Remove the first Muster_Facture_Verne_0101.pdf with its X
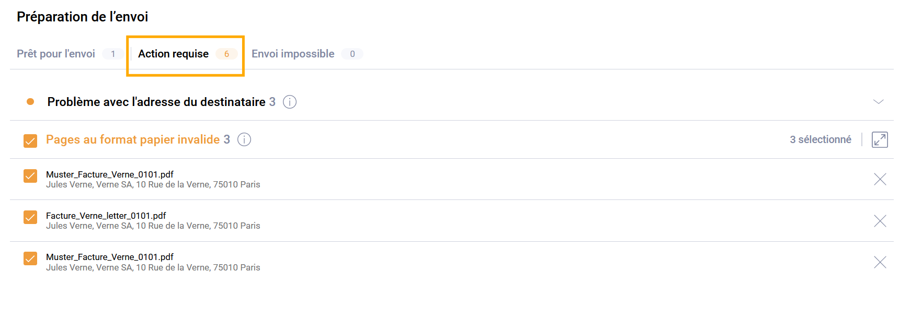The height and width of the screenshot is (330, 922). [880, 180]
